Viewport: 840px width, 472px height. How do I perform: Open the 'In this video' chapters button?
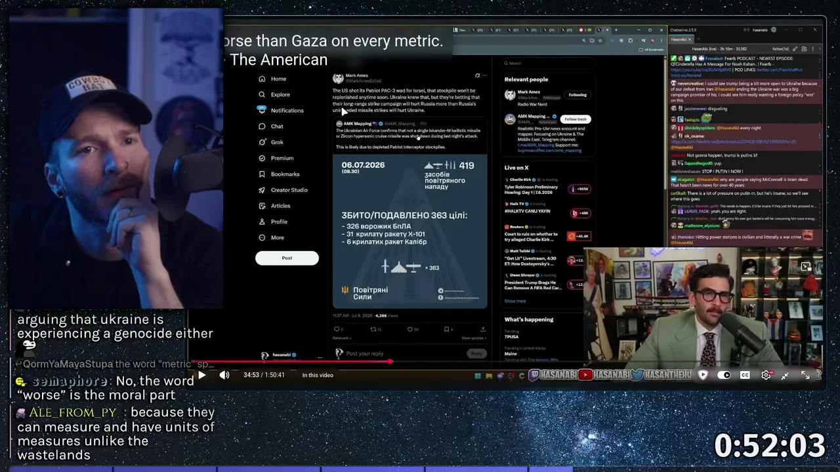click(x=318, y=375)
